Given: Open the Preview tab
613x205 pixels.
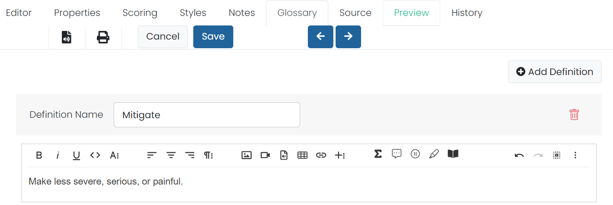Looking at the screenshot, I should [412, 13].
